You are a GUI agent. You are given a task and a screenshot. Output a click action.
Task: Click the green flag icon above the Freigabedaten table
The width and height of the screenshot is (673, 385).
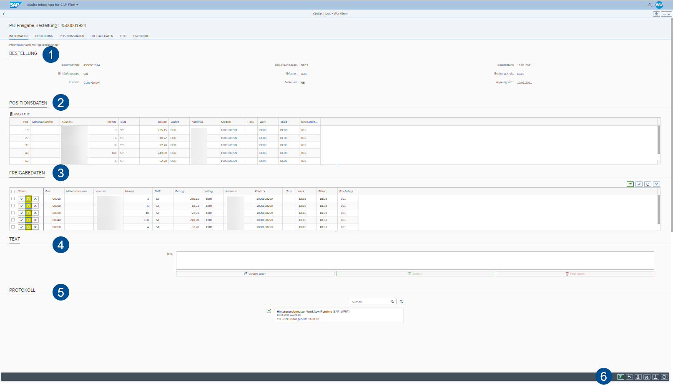tap(630, 184)
